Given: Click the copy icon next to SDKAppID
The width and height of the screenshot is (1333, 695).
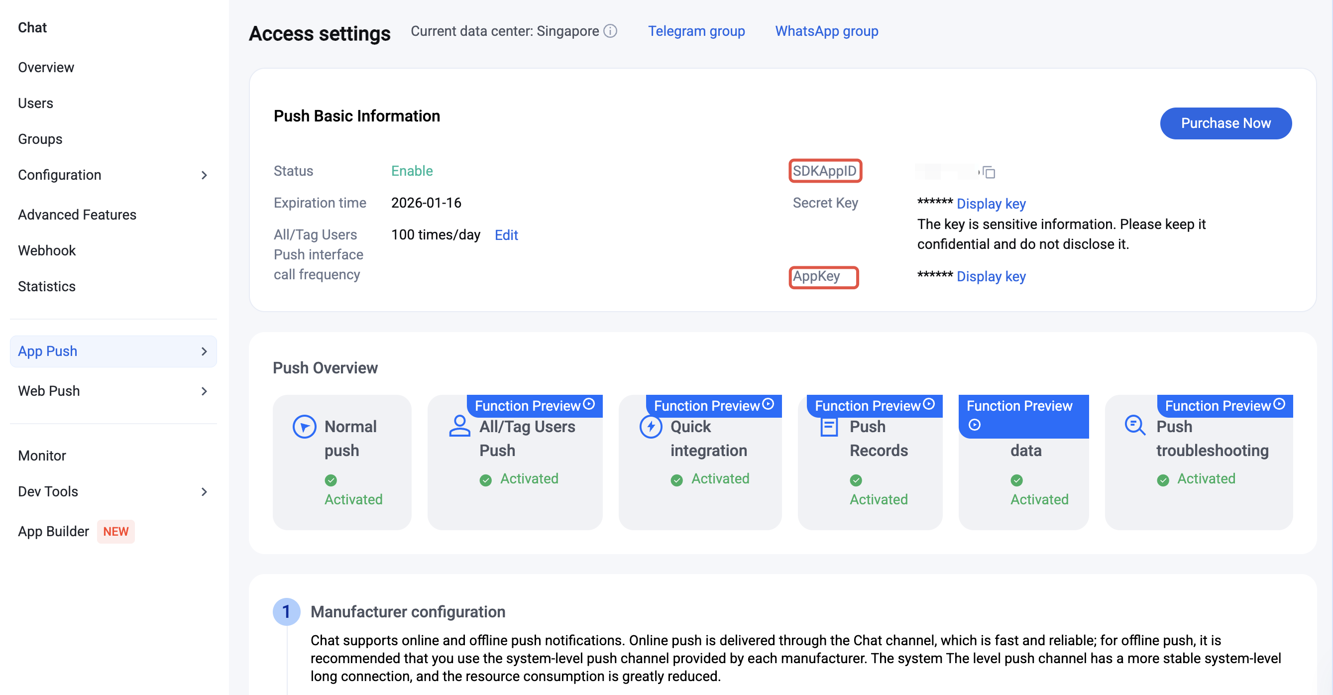Looking at the screenshot, I should pos(989,172).
